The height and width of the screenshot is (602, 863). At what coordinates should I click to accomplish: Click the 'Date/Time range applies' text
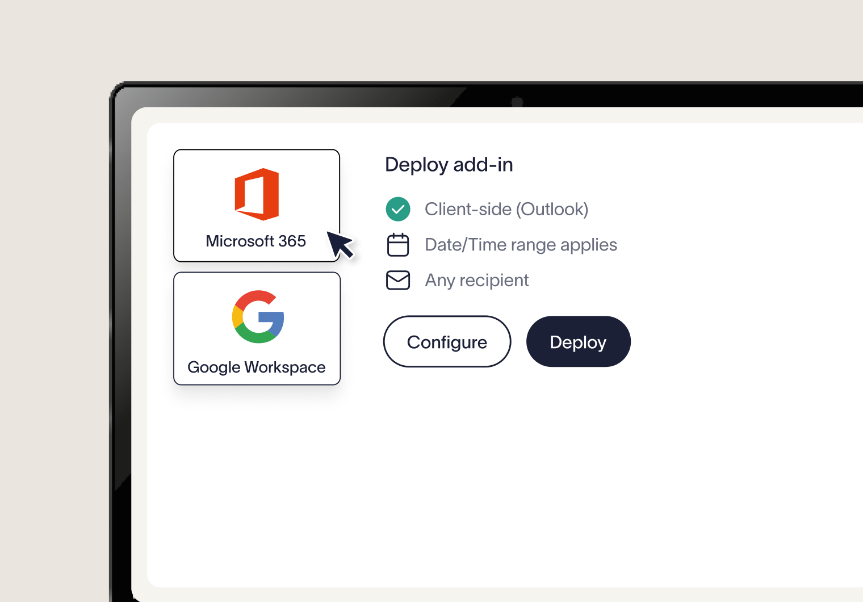(x=521, y=245)
